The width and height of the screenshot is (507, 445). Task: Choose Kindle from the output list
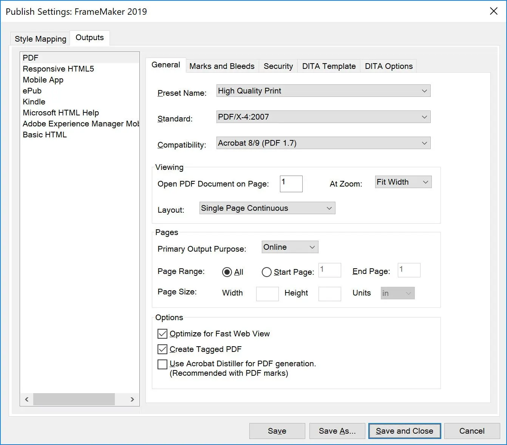pyautogui.click(x=34, y=101)
